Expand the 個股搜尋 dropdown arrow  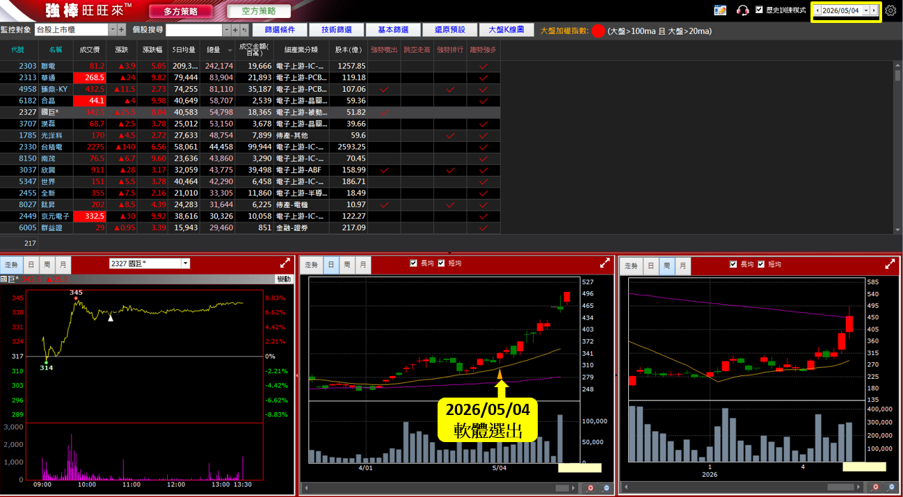click(226, 30)
